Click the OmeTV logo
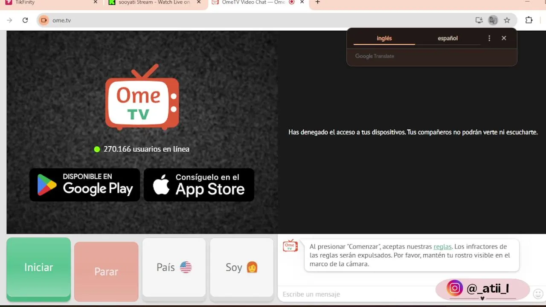 [142, 97]
